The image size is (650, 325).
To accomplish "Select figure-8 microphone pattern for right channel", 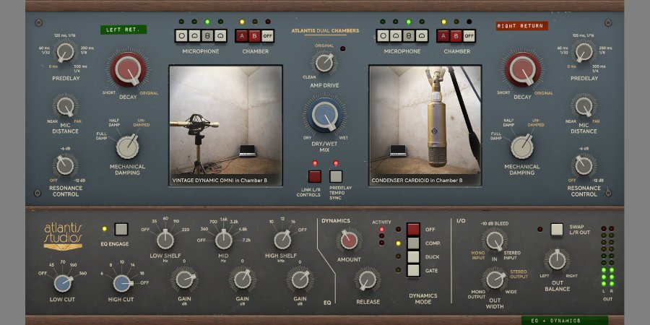I will pos(409,35).
